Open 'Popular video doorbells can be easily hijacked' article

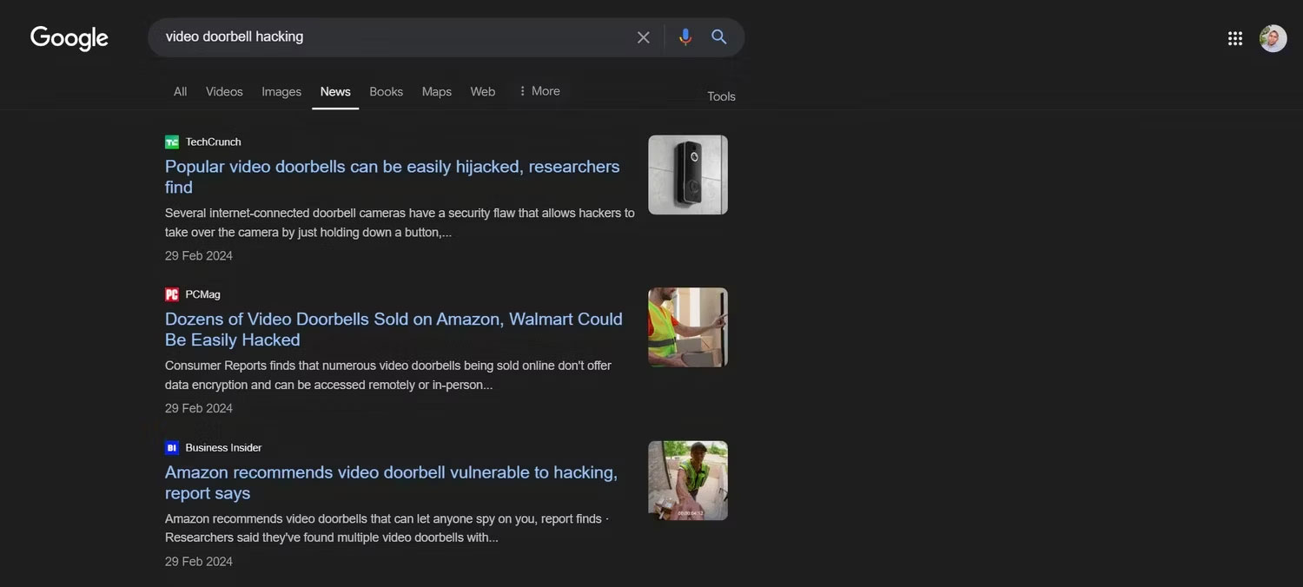(393, 176)
